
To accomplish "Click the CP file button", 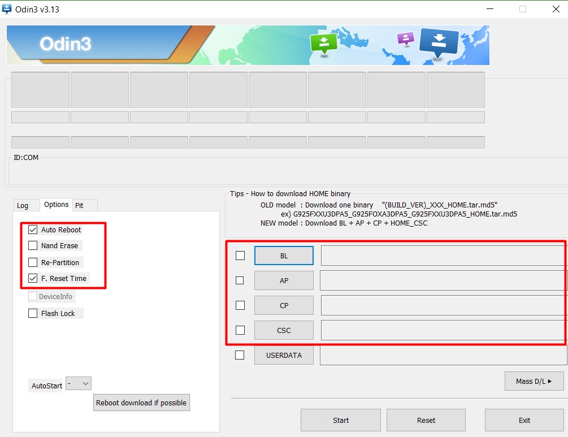I will tap(284, 305).
